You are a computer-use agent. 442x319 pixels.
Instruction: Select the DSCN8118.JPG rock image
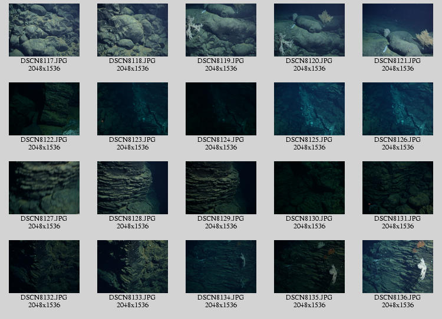tap(133, 30)
